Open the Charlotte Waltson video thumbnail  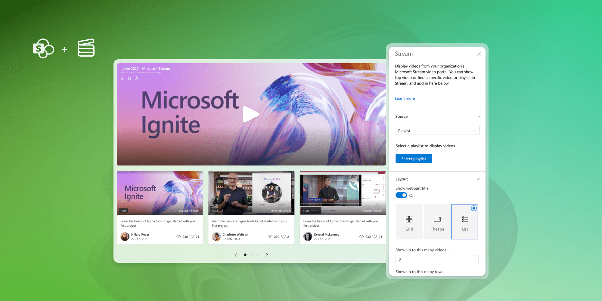tap(251, 193)
